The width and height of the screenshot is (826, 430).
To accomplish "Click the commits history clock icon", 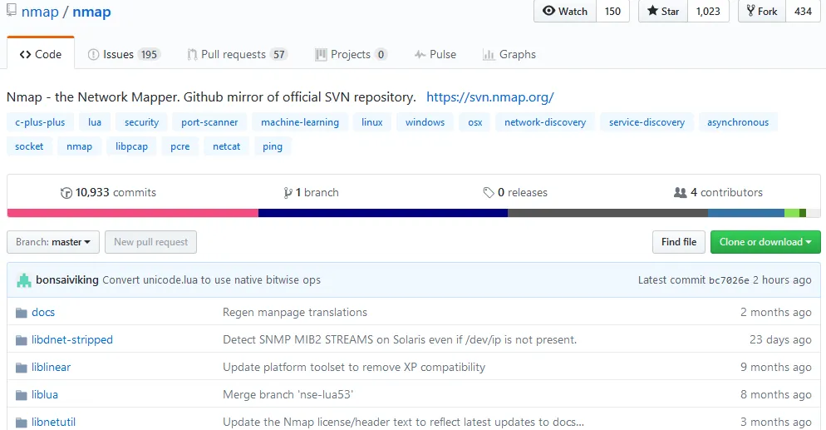I will [66, 193].
